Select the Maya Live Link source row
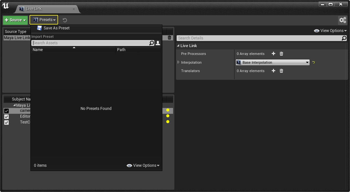 click(x=17, y=38)
